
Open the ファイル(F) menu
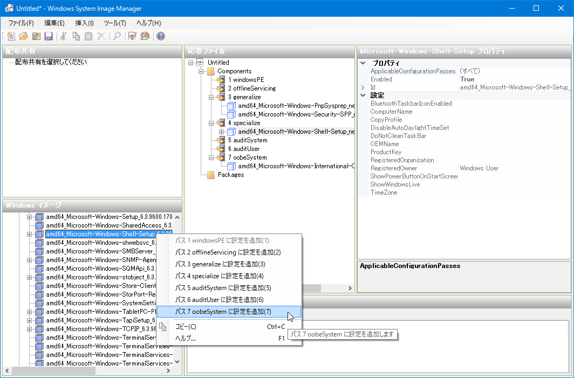coord(21,23)
